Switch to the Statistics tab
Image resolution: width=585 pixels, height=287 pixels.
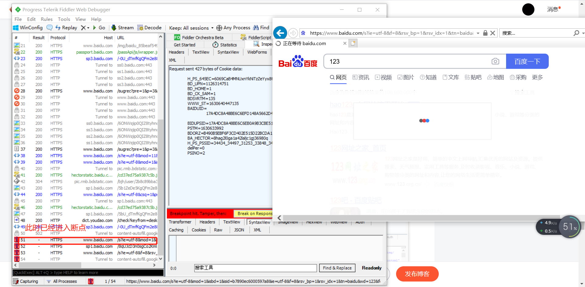click(225, 44)
